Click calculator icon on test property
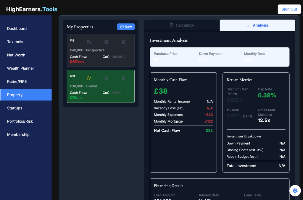 106,78
